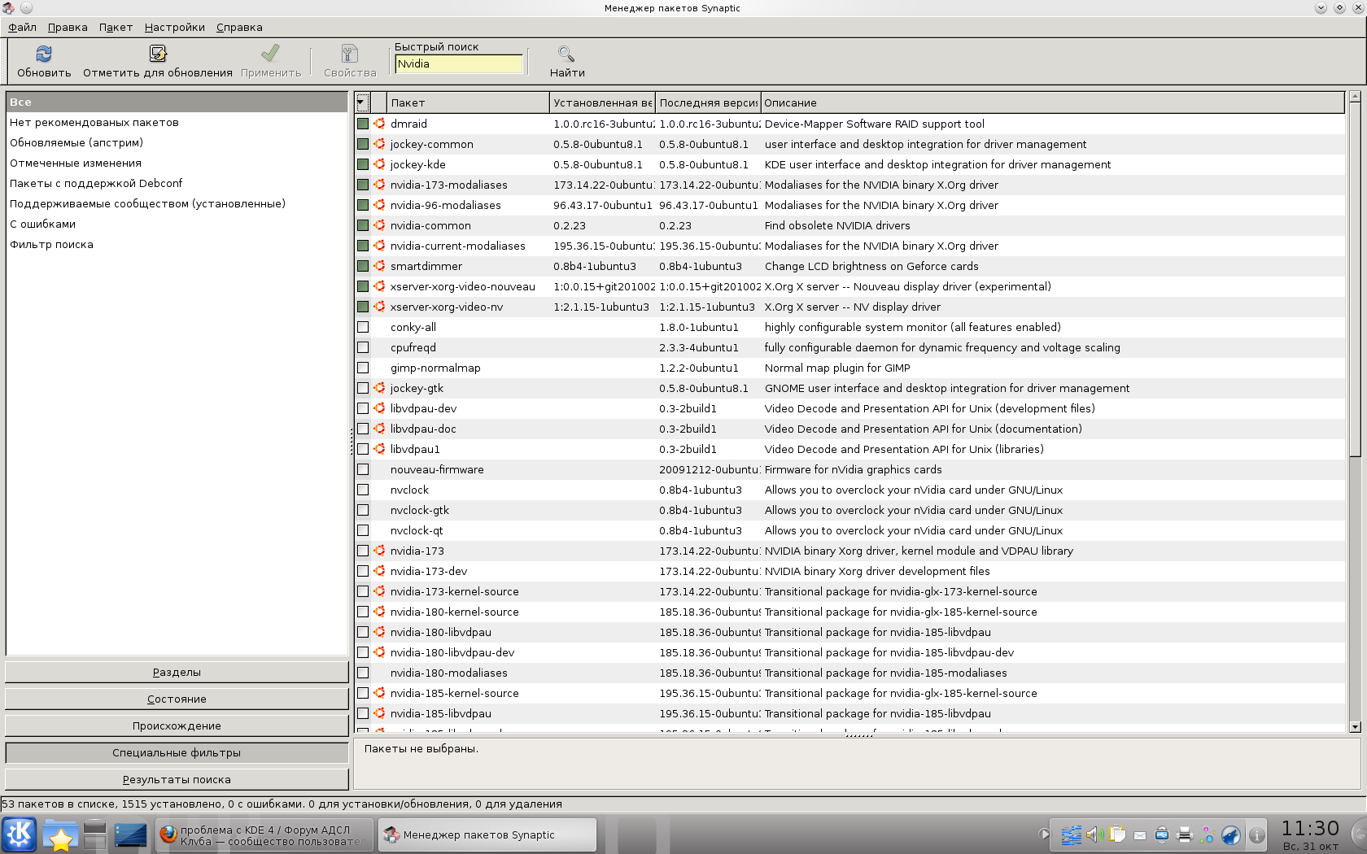
Task: Click the Найти magnifier toolbar icon
Action: coord(566,54)
